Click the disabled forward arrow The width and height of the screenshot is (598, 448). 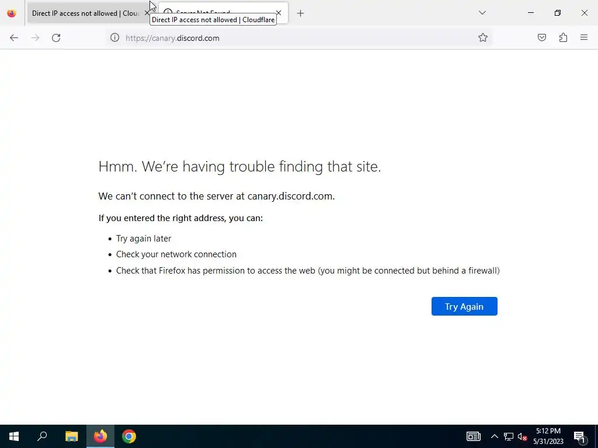[35, 38]
